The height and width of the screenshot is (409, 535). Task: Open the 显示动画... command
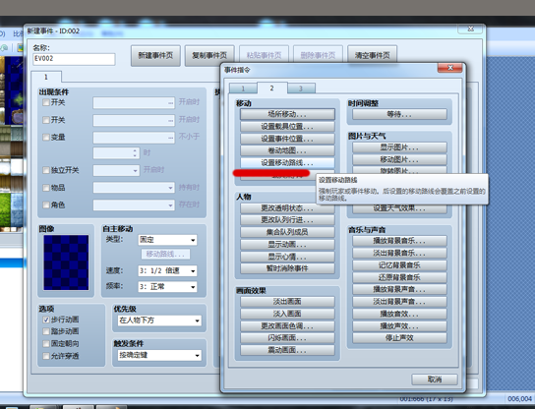click(287, 244)
